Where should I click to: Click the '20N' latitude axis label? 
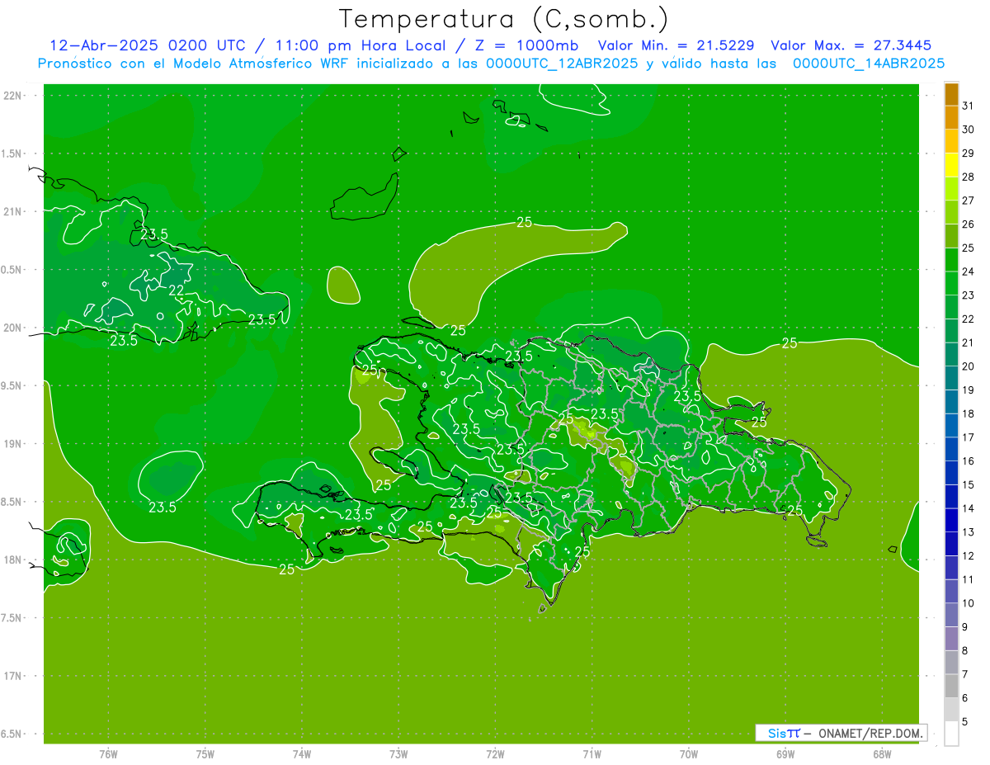click(x=14, y=328)
